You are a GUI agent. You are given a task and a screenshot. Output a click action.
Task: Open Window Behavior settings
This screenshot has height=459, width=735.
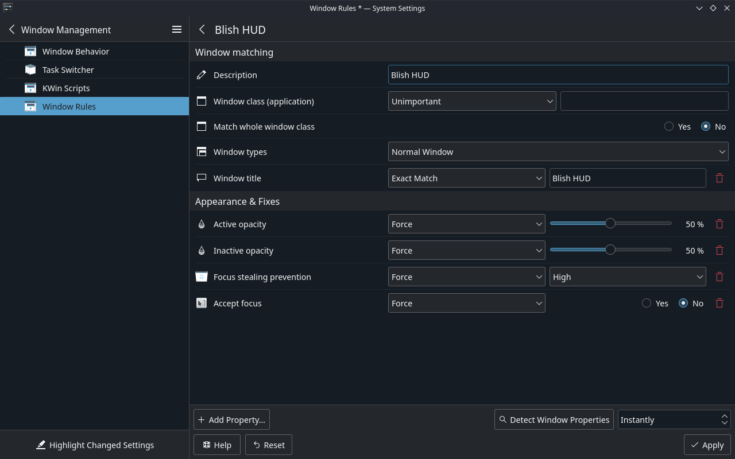94,51
